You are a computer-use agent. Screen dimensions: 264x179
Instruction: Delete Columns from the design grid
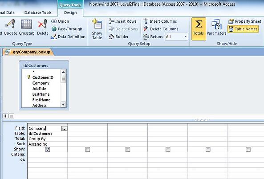[x=161, y=29]
